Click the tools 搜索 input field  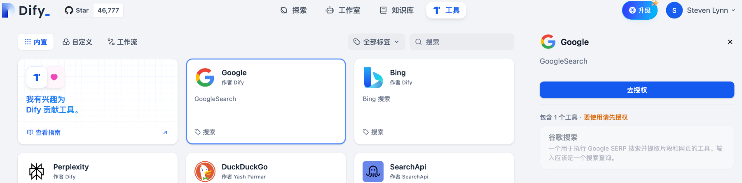click(462, 42)
